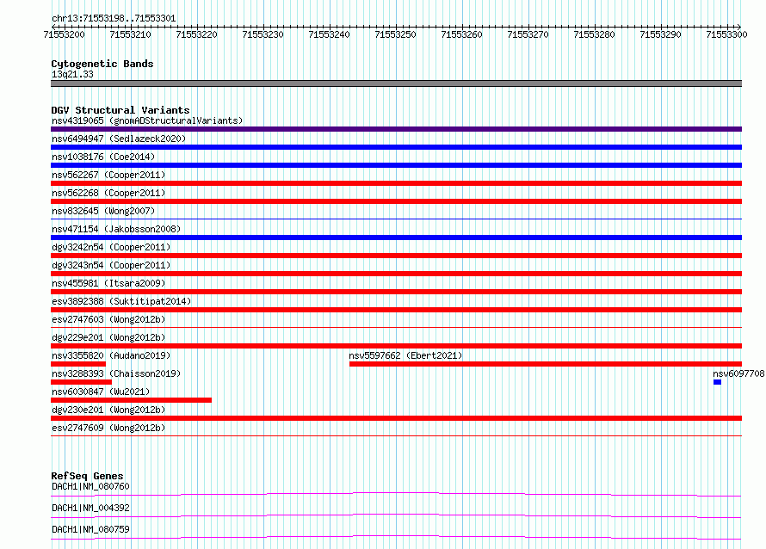Click the red nsv6030847 variant bar
Screen dimensions: 766x549
(x=131, y=400)
